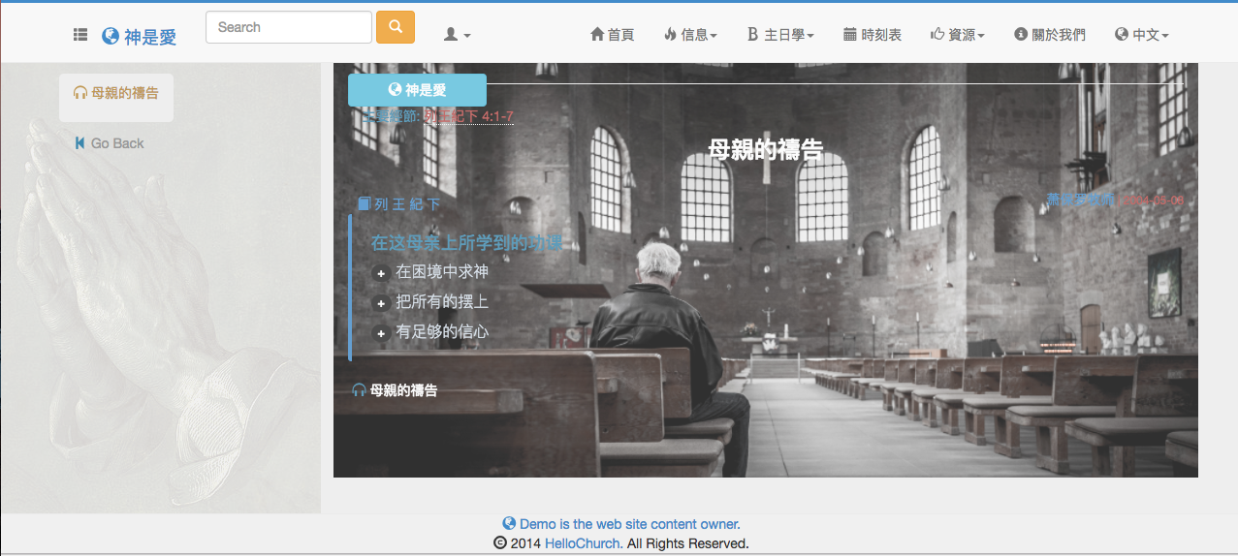The image size is (1238, 556).
Task: Open the 關於我們 about page
Action: [1050, 35]
